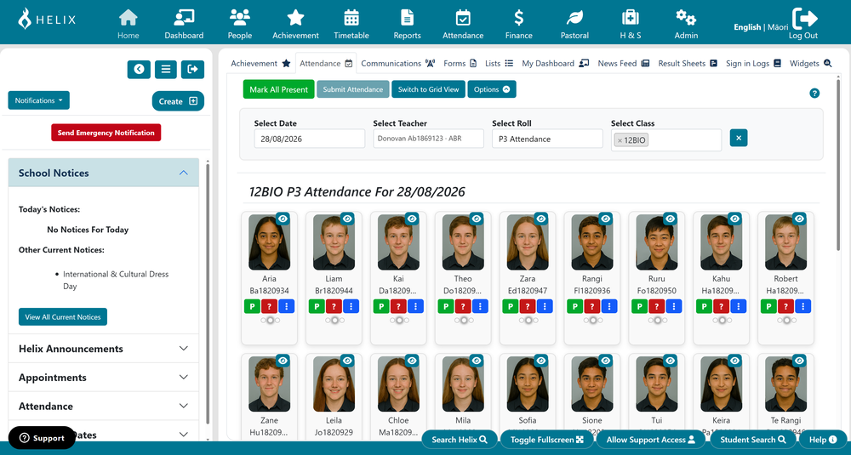851x455 pixels.
Task: Open the Pastoral leaf icon
Action: pos(574,24)
